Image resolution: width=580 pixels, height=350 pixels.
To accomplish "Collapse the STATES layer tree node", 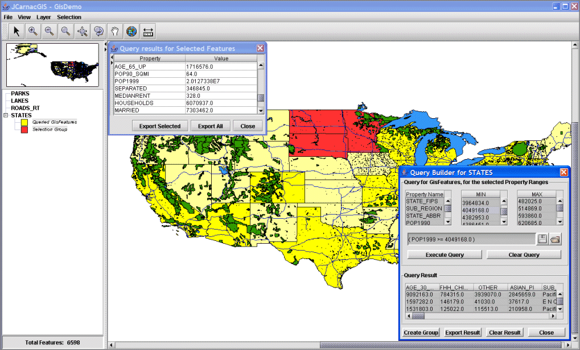I will click(x=6, y=115).
